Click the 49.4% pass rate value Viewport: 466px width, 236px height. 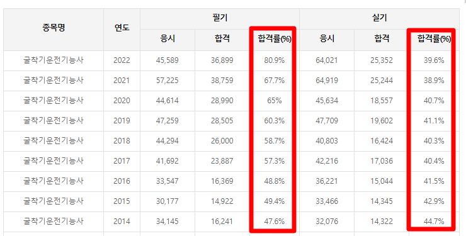(x=275, y=201)
